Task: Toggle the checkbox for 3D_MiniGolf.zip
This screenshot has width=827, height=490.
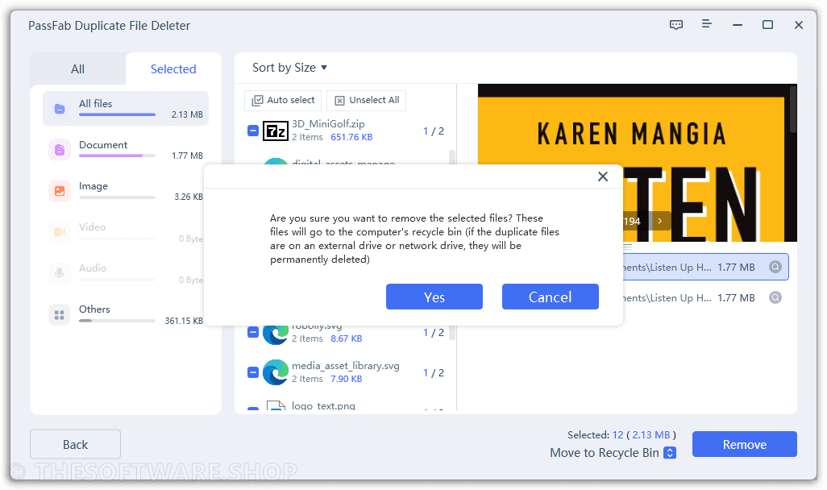Action: pos(253,131)
